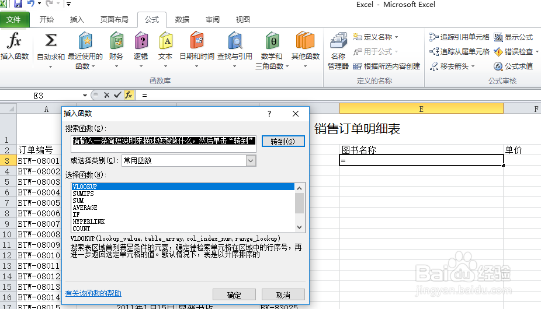Click the Undo arrow icon
This screenshot has width=541, height=309.
pos(31,3)
